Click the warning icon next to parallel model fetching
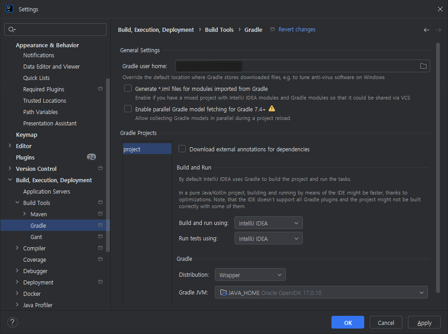This screenshot has width=448, height=334. 272,109
